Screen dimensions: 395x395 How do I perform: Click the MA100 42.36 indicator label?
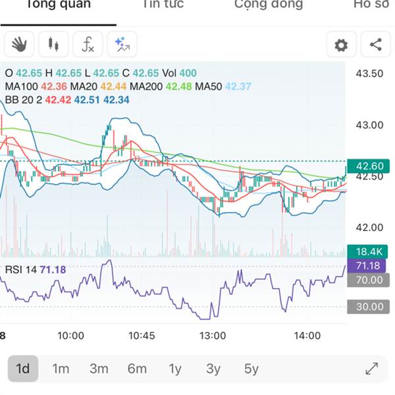coord(36,86)
